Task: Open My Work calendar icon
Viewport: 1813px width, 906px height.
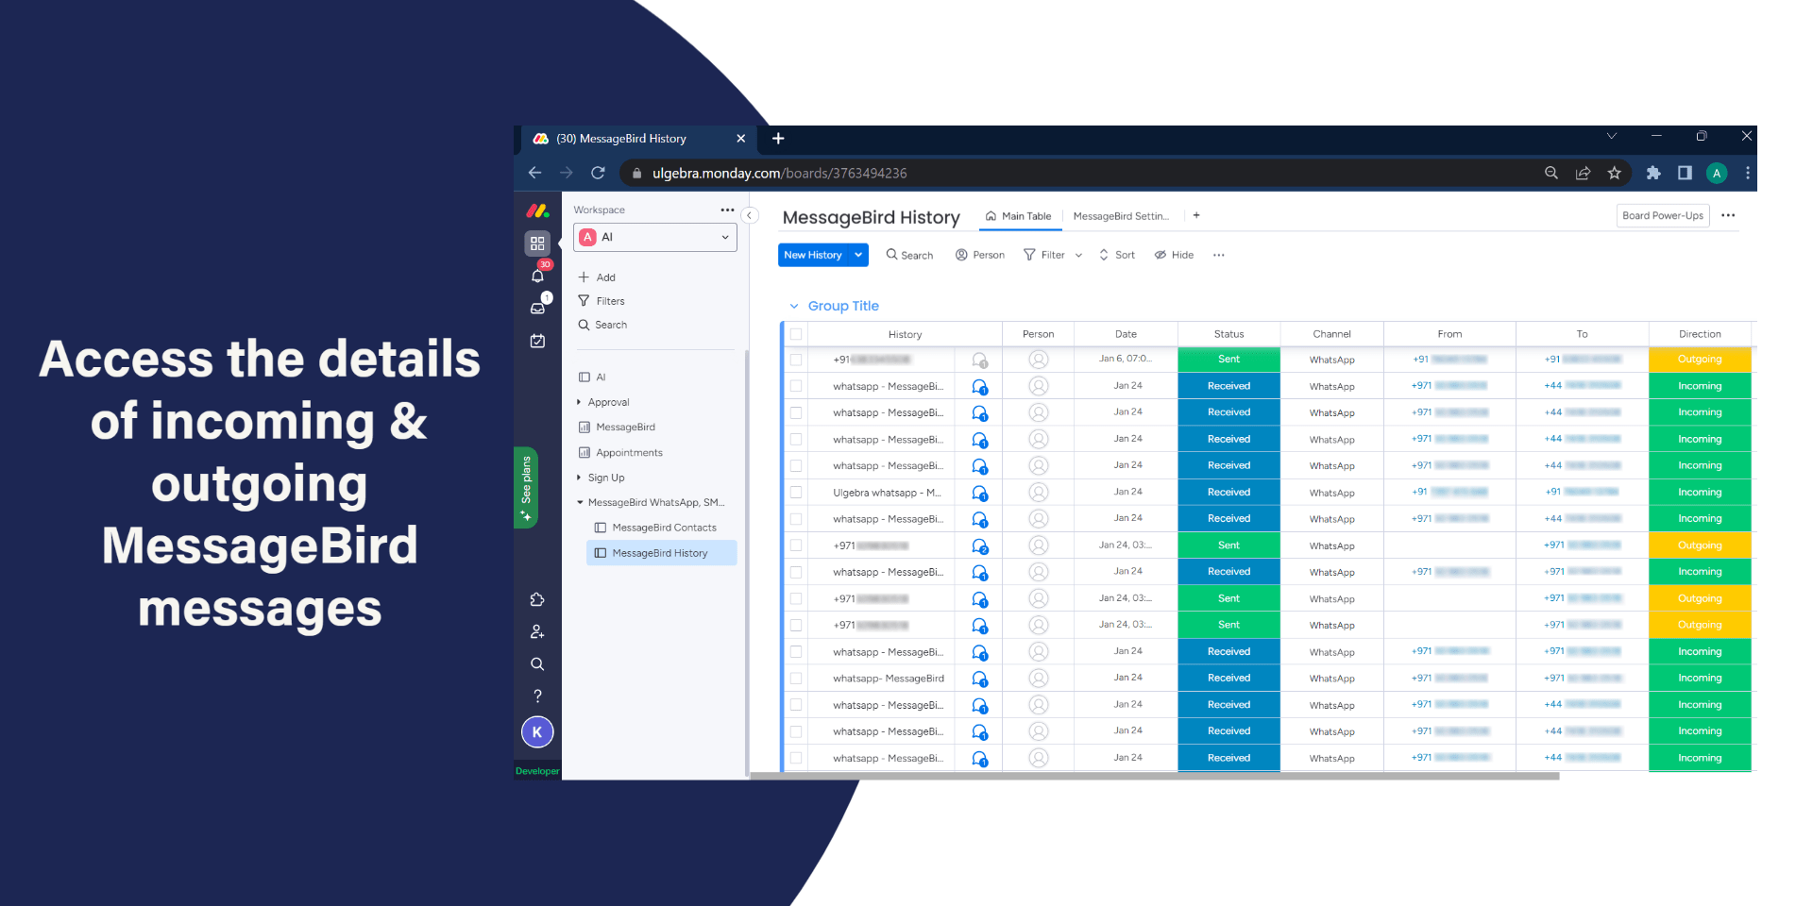Action: tap(537, 341)
